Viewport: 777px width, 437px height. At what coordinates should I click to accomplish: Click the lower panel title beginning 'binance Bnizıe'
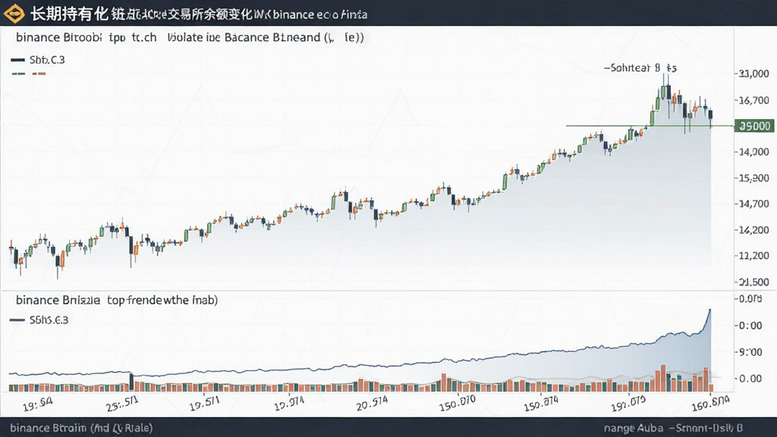pyautogui.click(x=117, y=300)
